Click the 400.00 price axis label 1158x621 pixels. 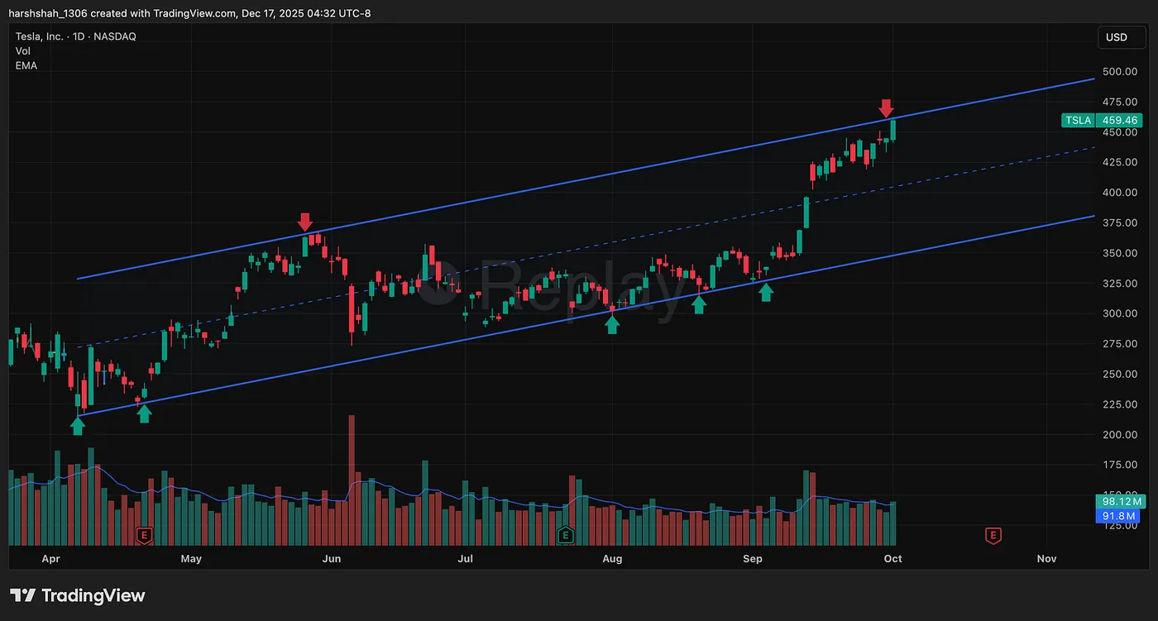click(1120, 193)
